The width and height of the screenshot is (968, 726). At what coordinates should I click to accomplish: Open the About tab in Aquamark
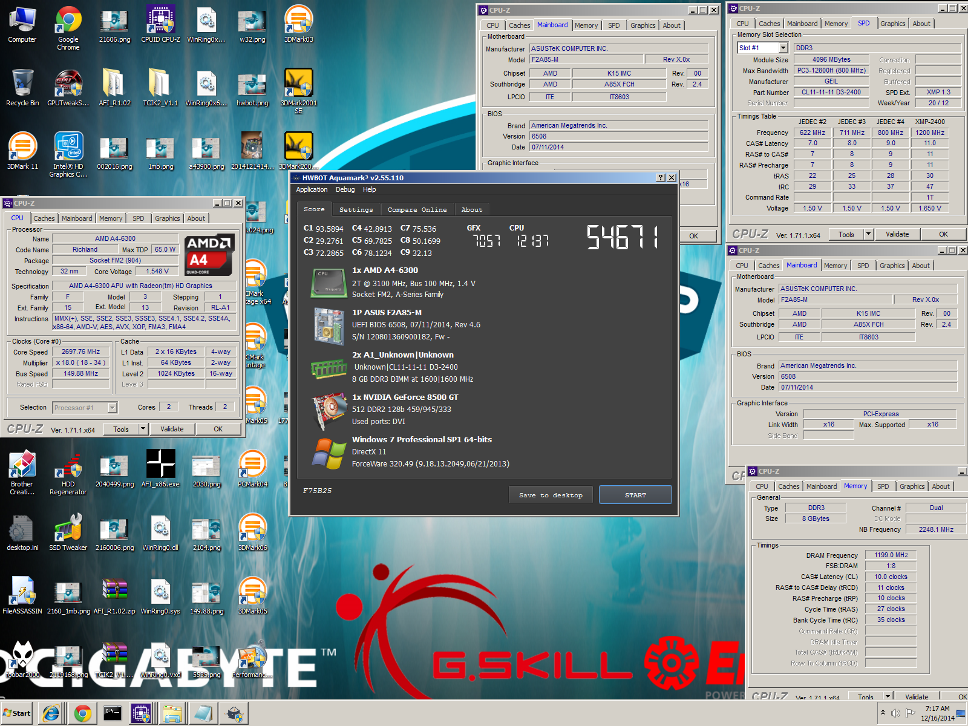(x=472, y=209)
